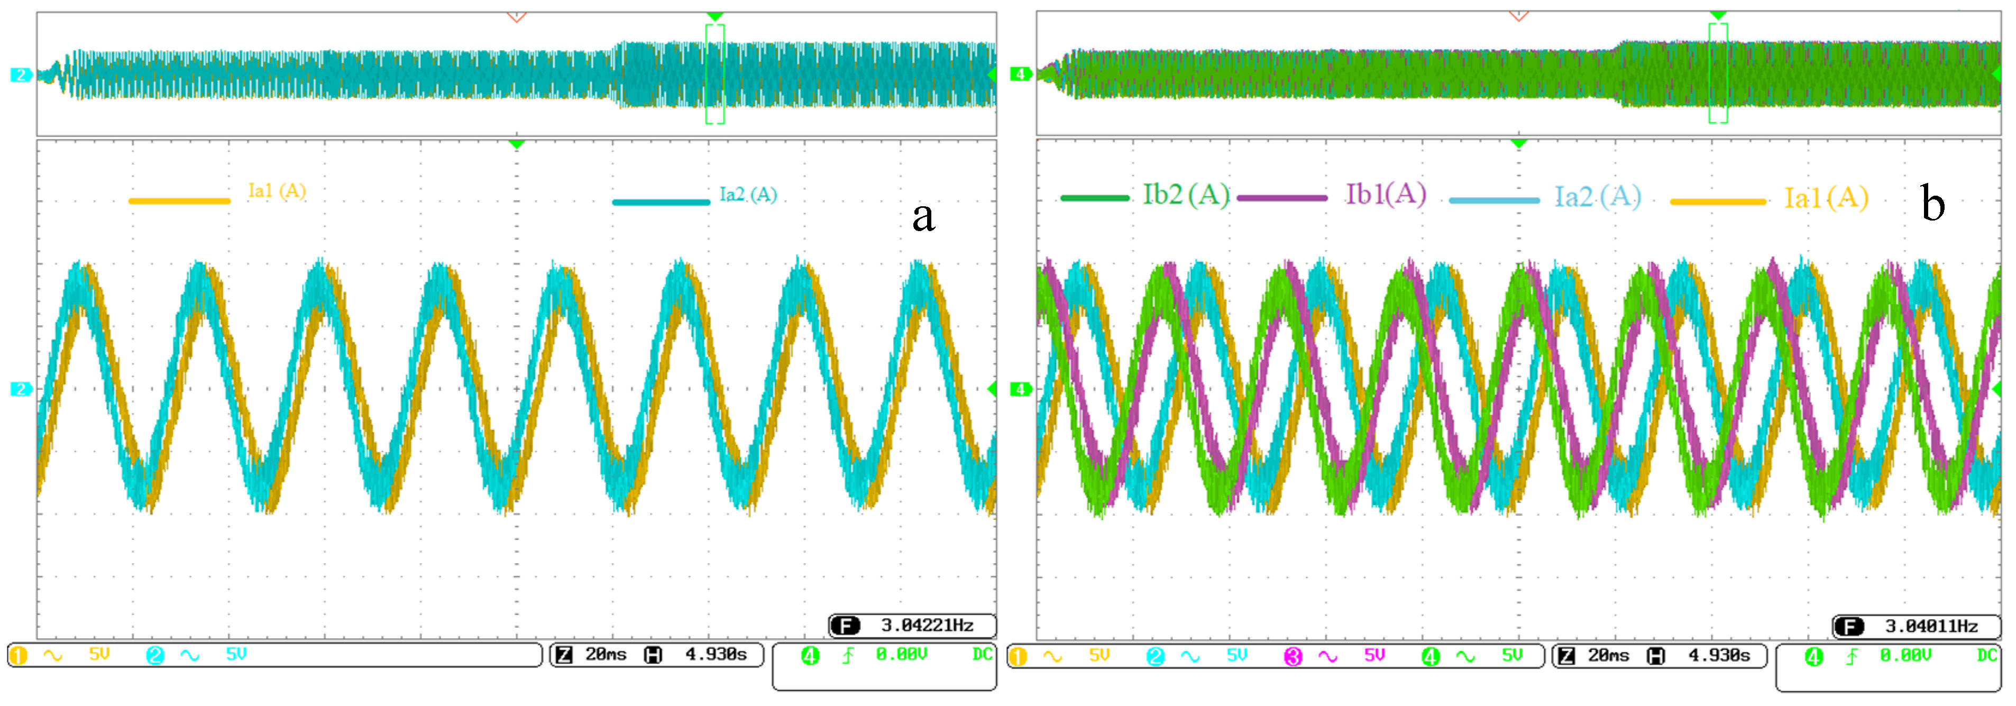Click the Ib2 (A) legend label in right plot
The height and width of the screenshot is (706, 2016).
1186,195
